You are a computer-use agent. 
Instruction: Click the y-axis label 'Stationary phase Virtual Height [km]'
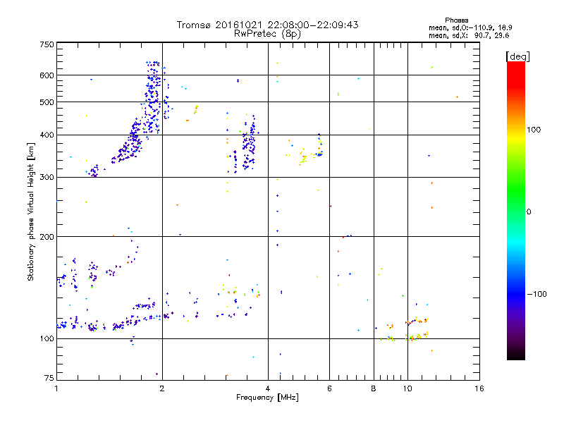30,211
